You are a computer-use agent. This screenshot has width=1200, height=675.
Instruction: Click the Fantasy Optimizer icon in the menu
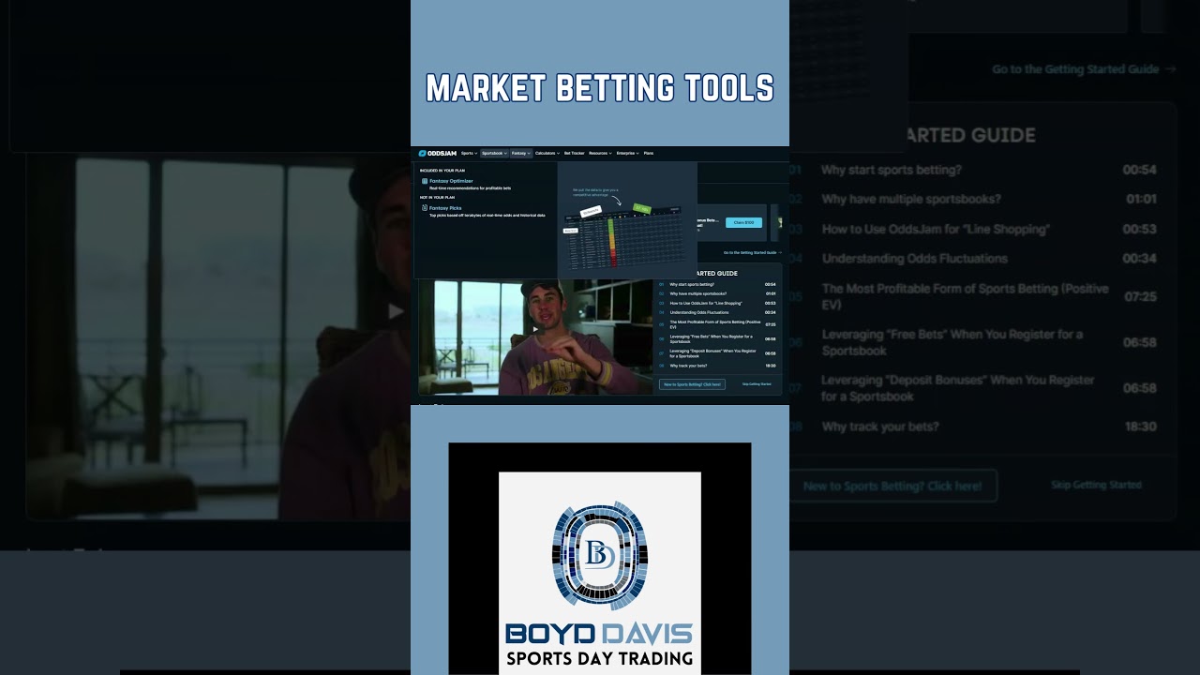tap(425, 181)
